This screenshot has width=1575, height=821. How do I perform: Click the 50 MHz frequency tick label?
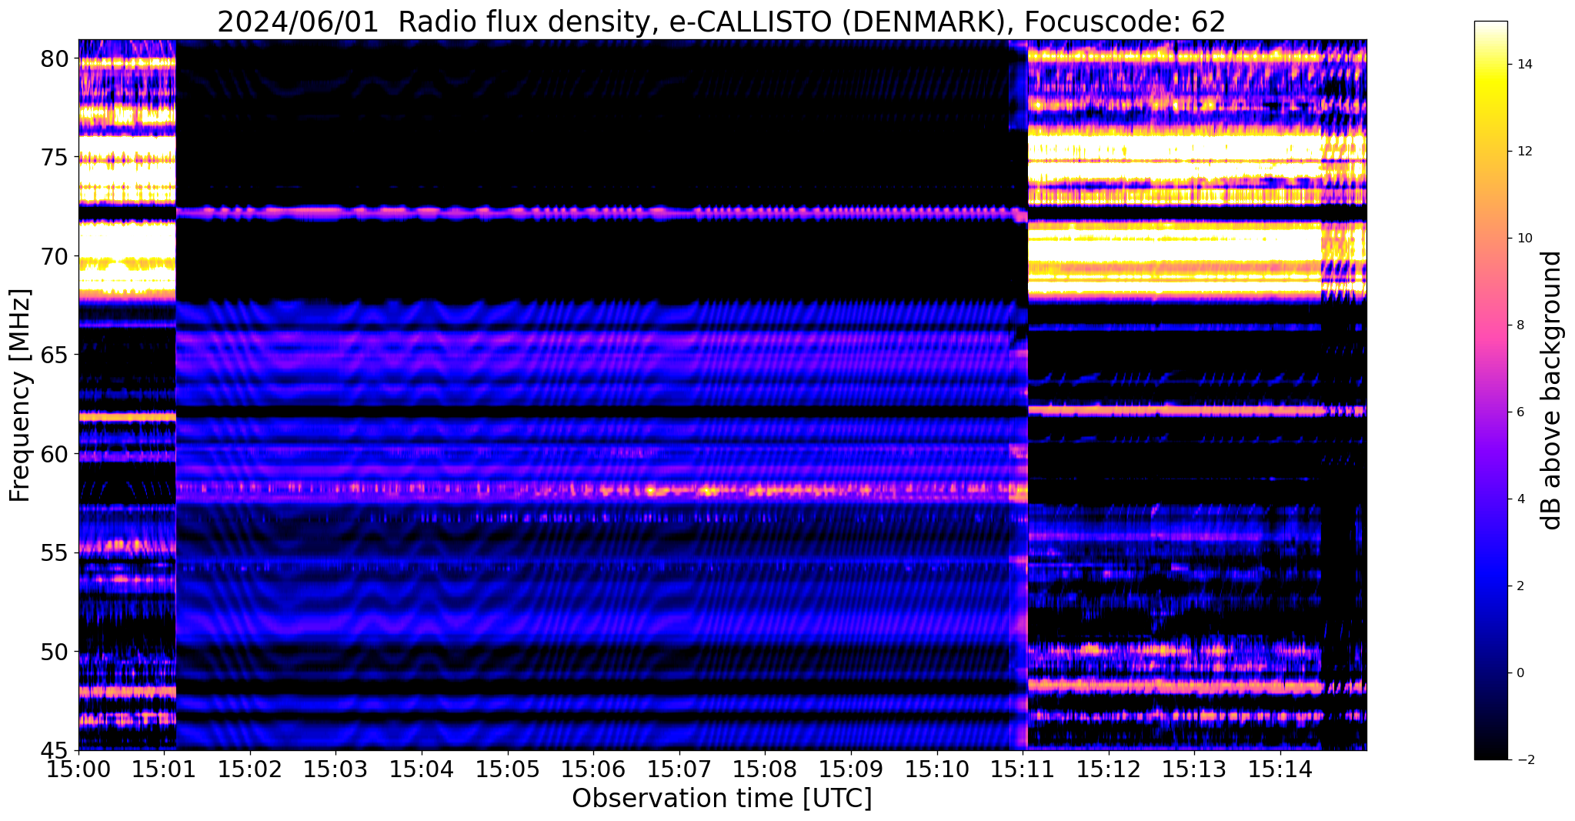[55, 652]
